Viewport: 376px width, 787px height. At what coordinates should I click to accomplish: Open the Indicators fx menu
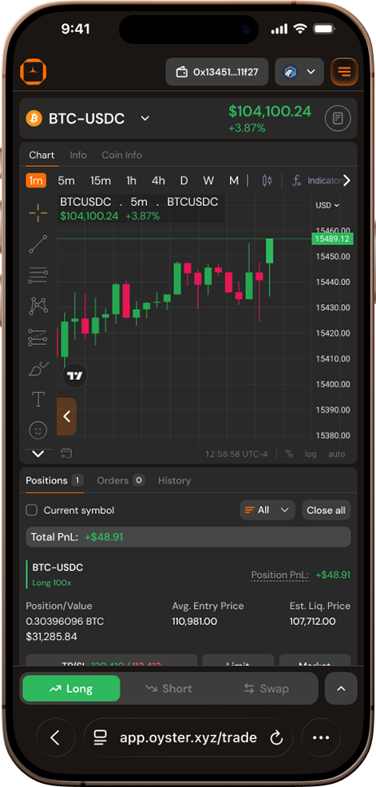coord(317,180)
